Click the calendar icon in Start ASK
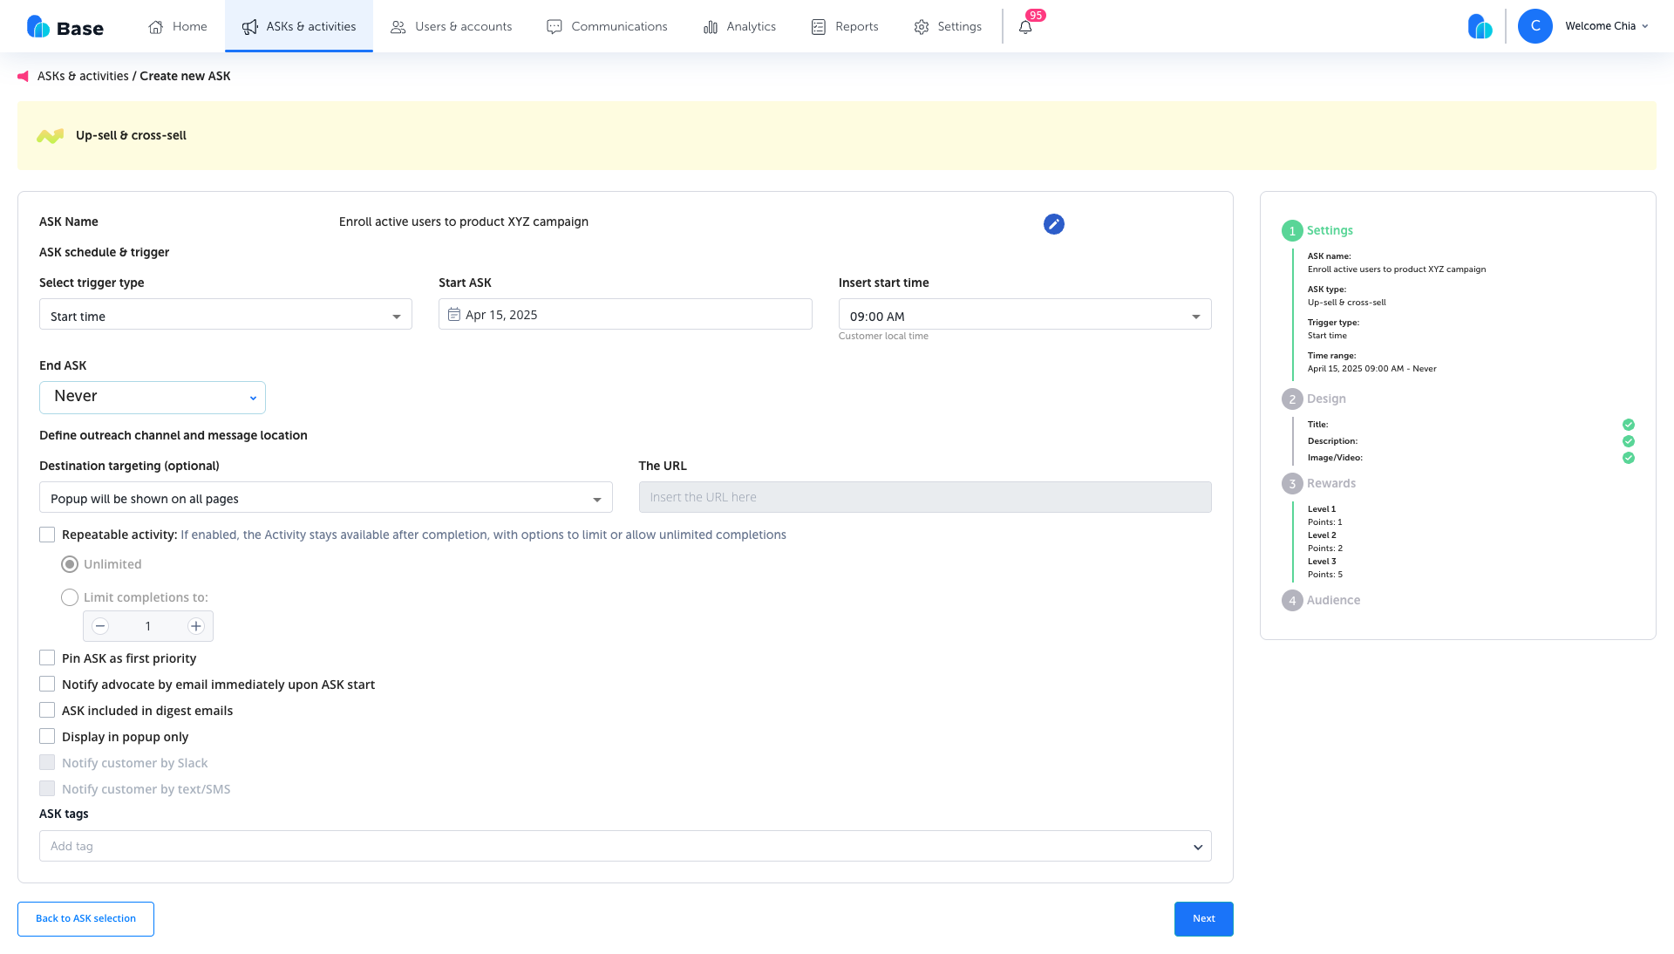This screenshot has height=954, width=1674. tap(454, 315)
